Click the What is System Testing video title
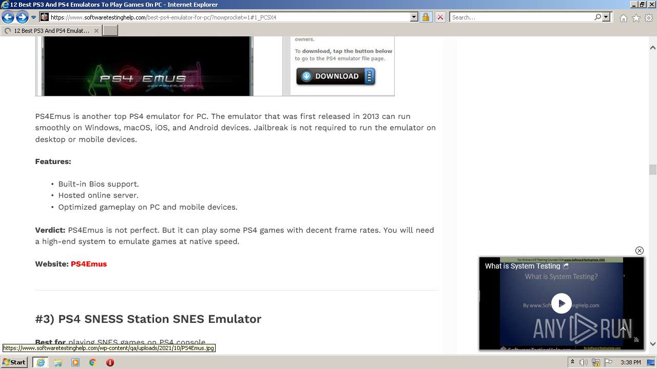 coord(523,266)
